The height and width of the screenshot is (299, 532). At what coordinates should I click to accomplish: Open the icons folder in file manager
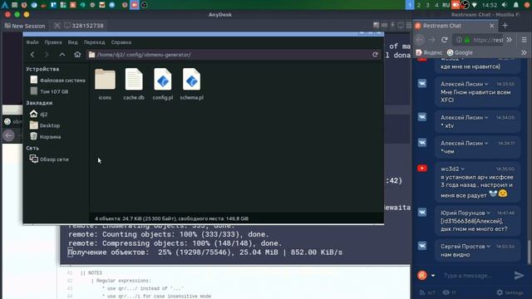point(105,84)
